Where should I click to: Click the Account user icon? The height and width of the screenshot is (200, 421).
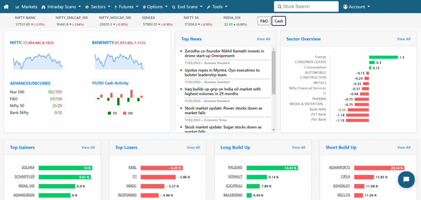[x=345, y=7]
